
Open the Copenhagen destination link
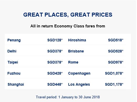click(x=79, y=74)
